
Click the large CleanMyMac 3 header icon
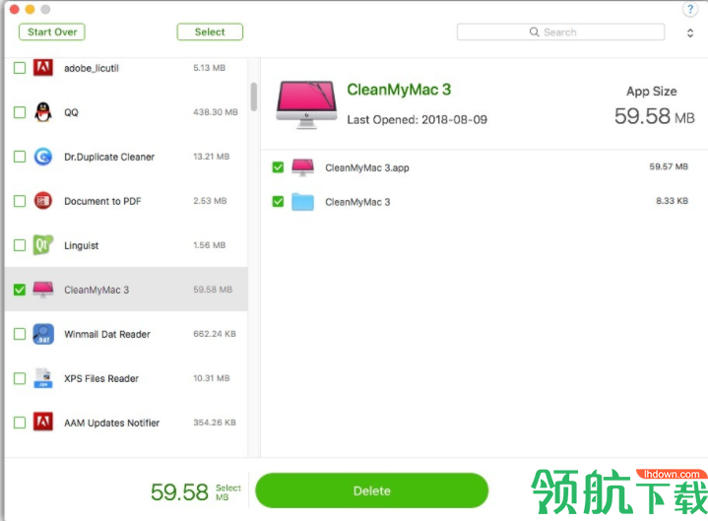click(x=306, y=104)
